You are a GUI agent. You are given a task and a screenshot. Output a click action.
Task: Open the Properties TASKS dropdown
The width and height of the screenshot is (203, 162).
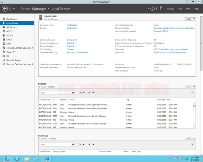point(190,19)
